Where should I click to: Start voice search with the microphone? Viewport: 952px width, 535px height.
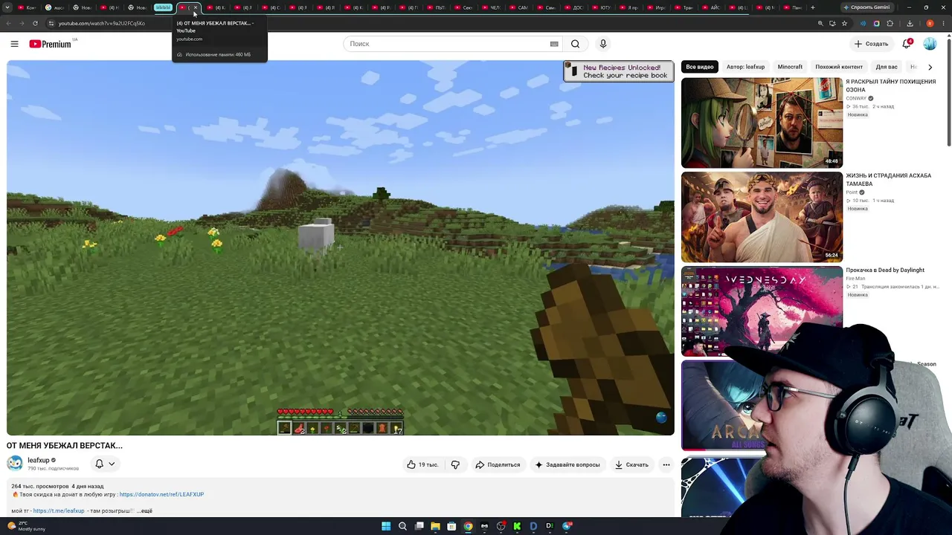pyautogui.click(x=603, y=44)
